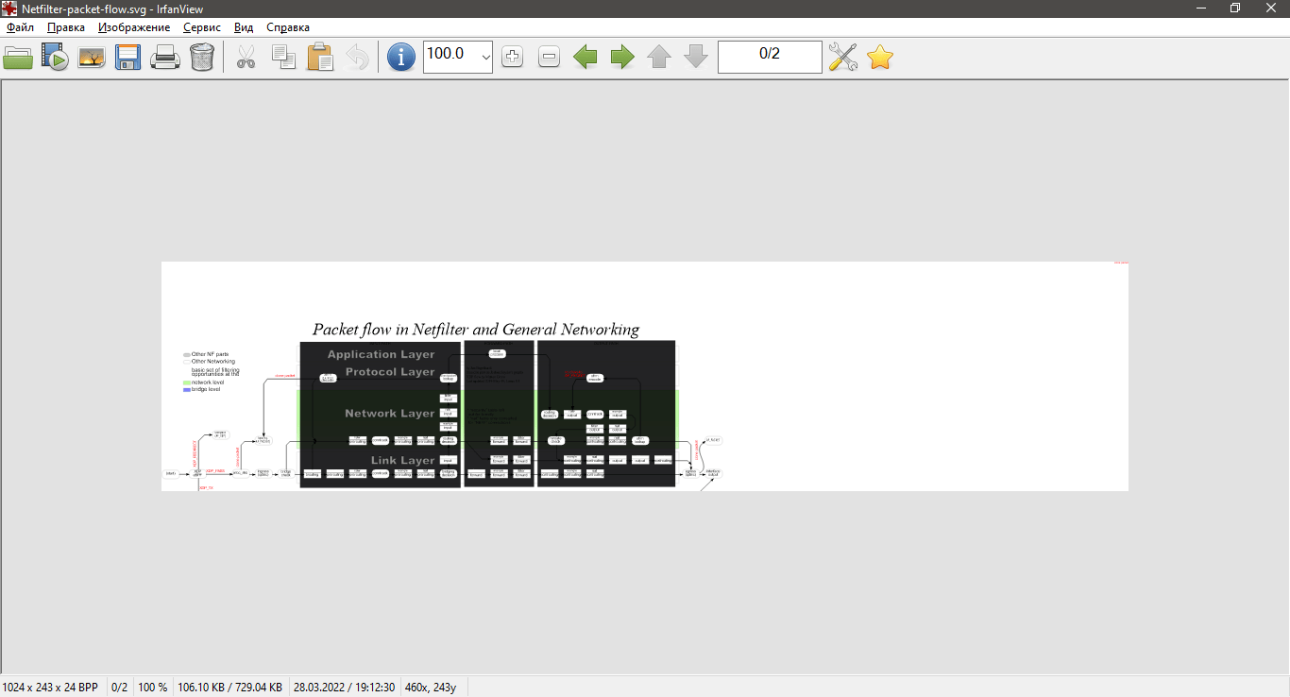
Task: Click the IrfanView icon in the title bar
Action: 9,8
